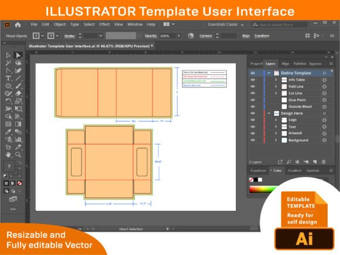Select the Gradient tool
Image resolution: width=340 pixels, height=255 pixels.
click(18, 124)
